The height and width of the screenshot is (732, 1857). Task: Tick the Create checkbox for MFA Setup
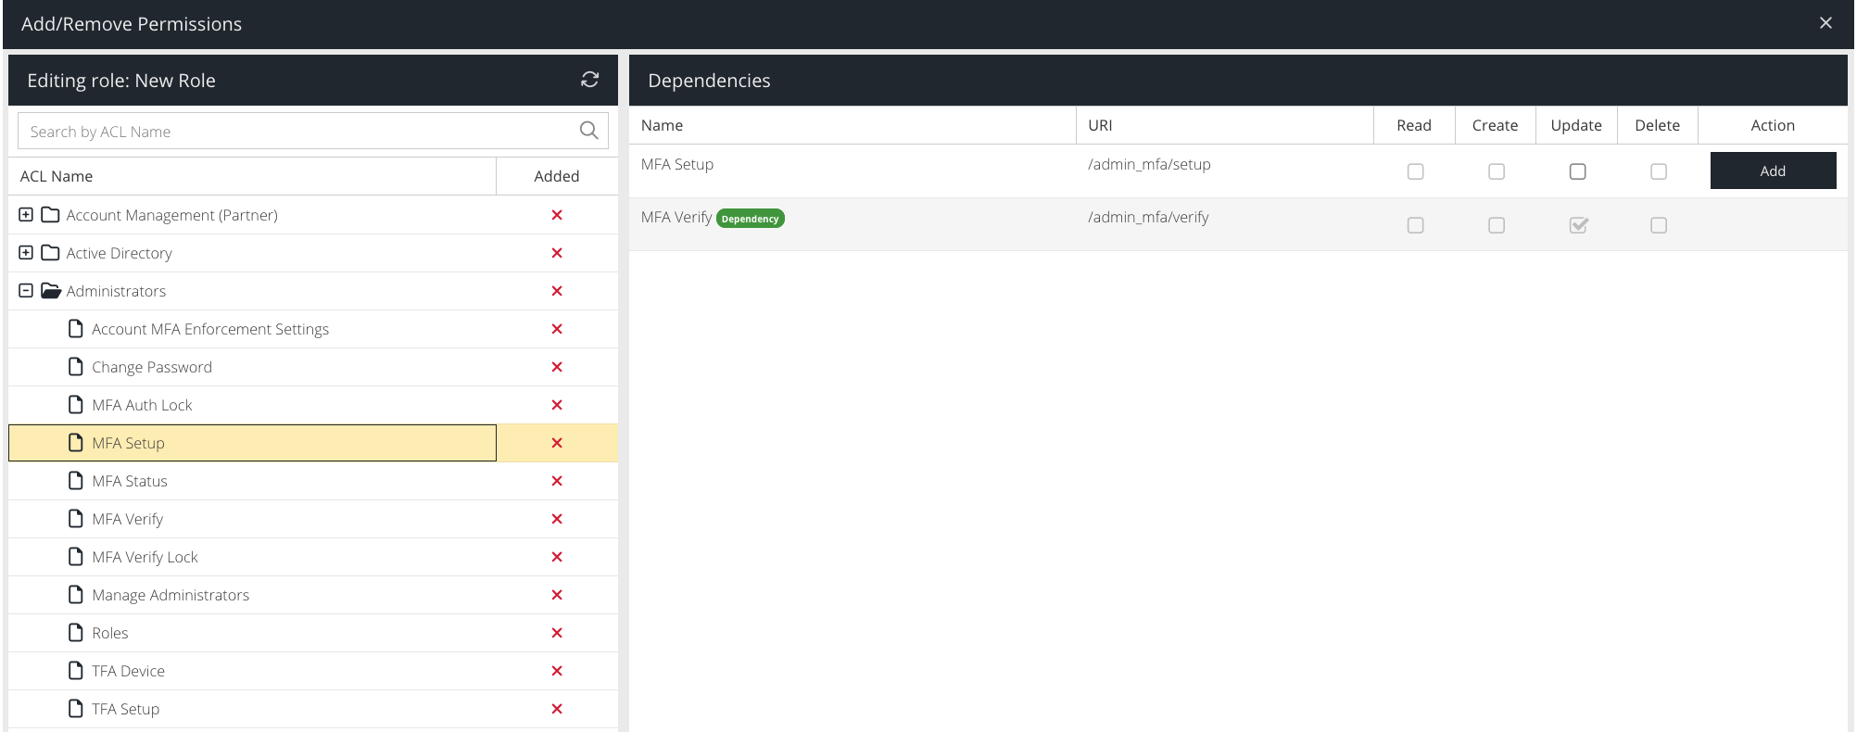(x=1497, y=171)
